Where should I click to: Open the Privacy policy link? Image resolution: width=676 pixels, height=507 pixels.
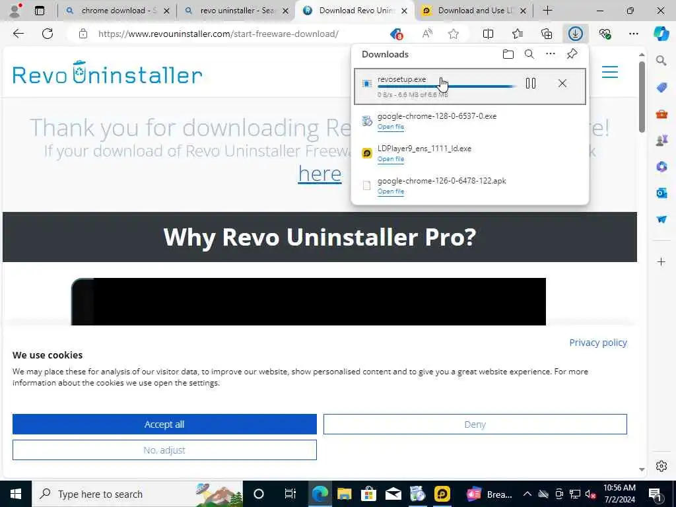click(x=598, y=343)
